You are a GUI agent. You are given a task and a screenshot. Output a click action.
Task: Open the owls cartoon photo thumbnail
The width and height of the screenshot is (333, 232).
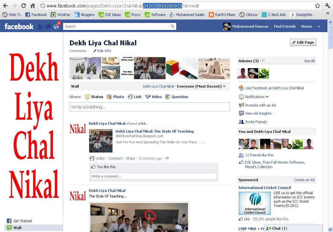[x=86, y=68]
